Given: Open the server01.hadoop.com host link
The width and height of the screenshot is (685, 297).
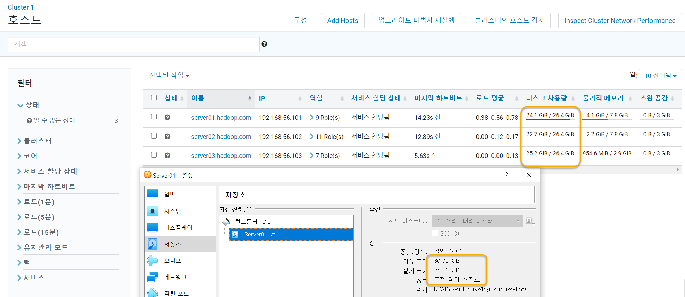Looking at the screenshot, I should [221, 118].
